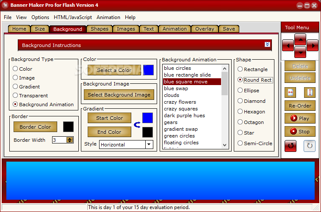Click the gradient End Color button

click(109, 132)
